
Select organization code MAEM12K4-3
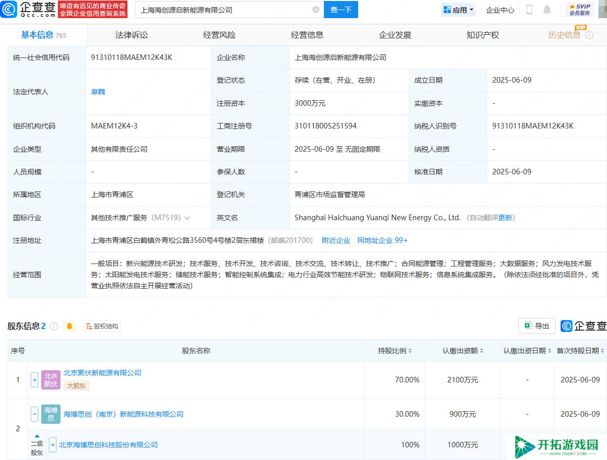(x=114, y=126)
